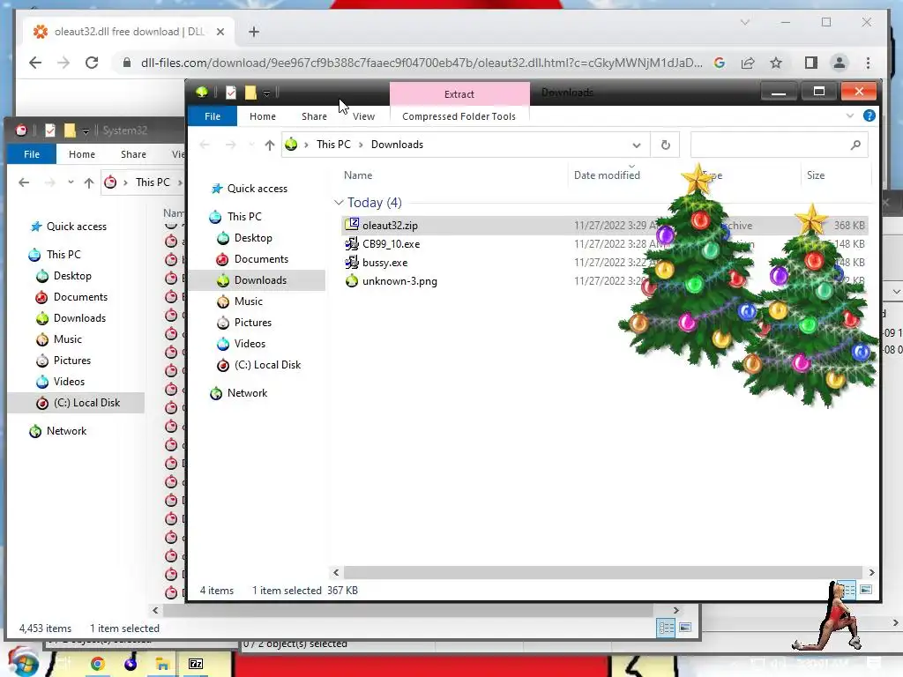Open the quick access toolbar customize dropdown

click(266, 93)
